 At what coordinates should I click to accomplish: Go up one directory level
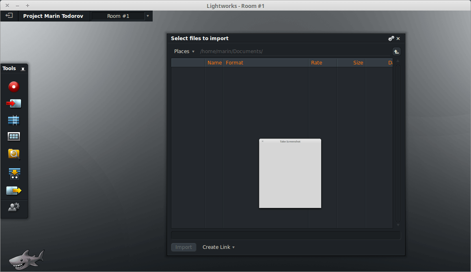click(x=396, y=51)
